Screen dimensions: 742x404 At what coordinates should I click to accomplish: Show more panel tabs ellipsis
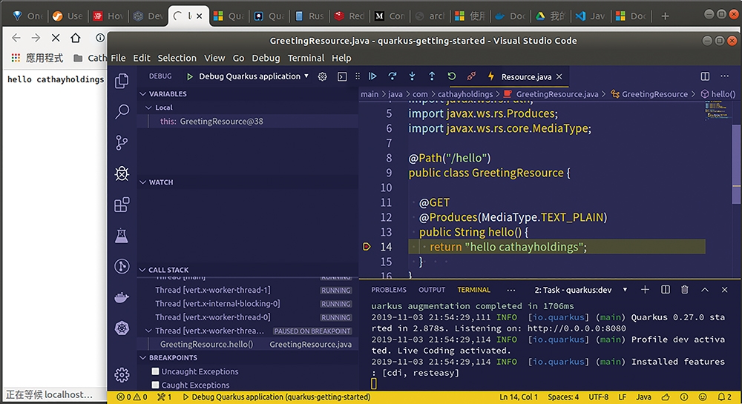[511, 290]
